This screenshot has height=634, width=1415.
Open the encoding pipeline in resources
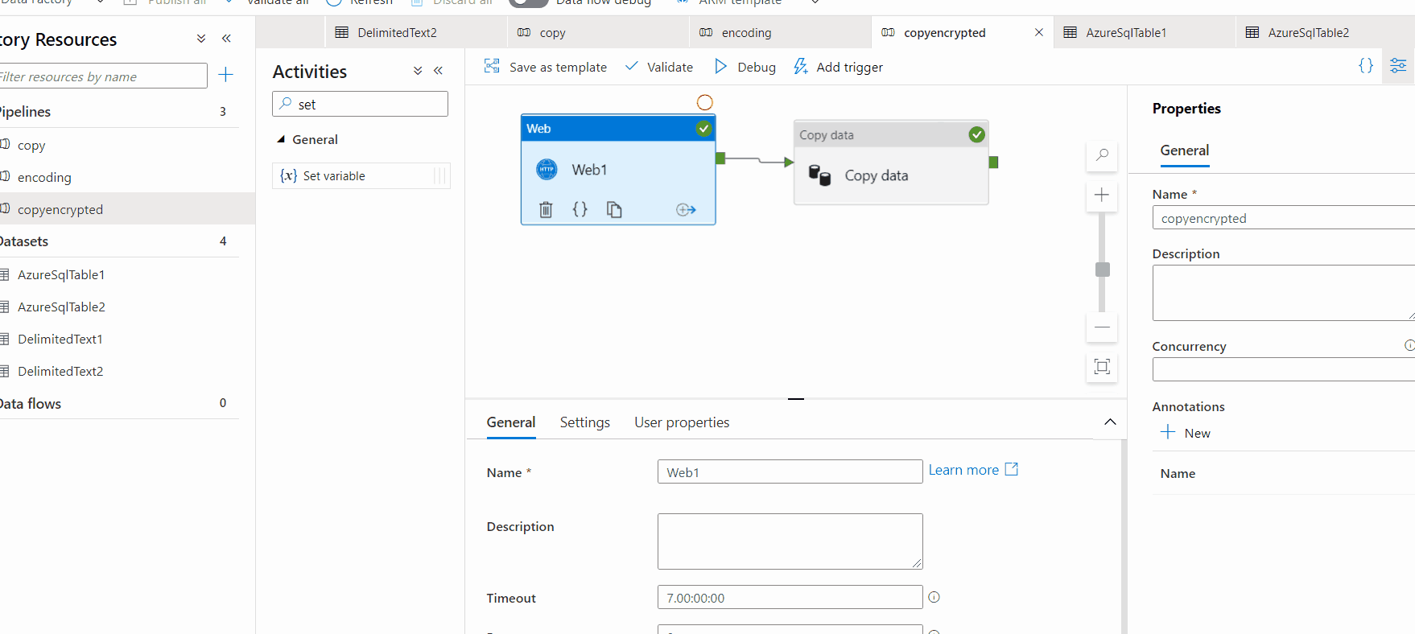click(x=127, y=177)
